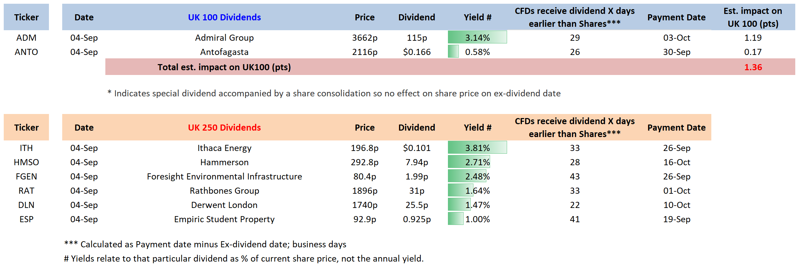Click the UK 100 Dividends header link
The width and height of the screenshot is (799, 268).
pos(224,17)
